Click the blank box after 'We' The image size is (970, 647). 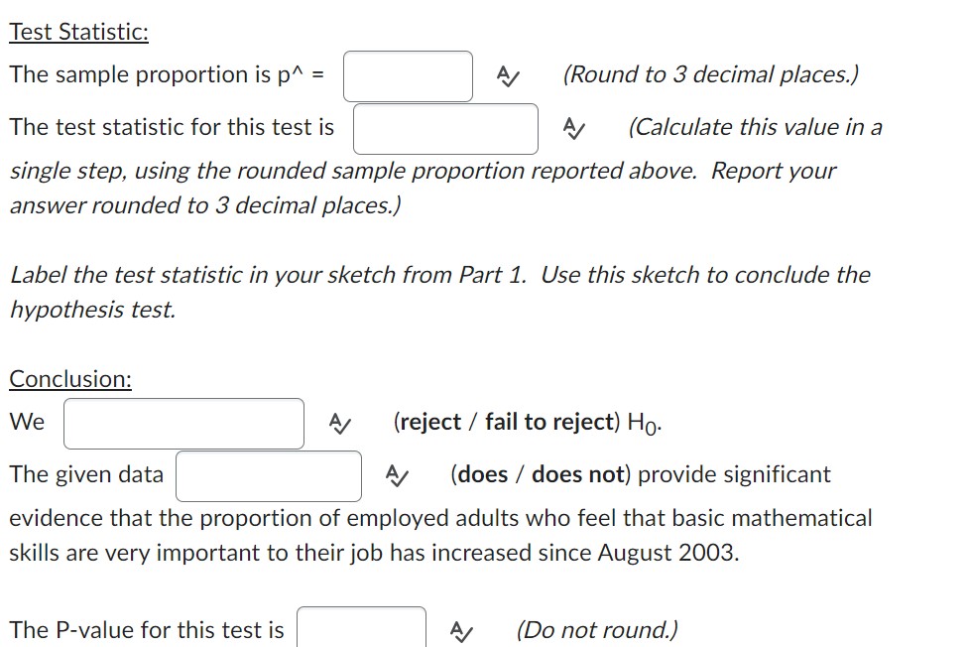(183, 423)
